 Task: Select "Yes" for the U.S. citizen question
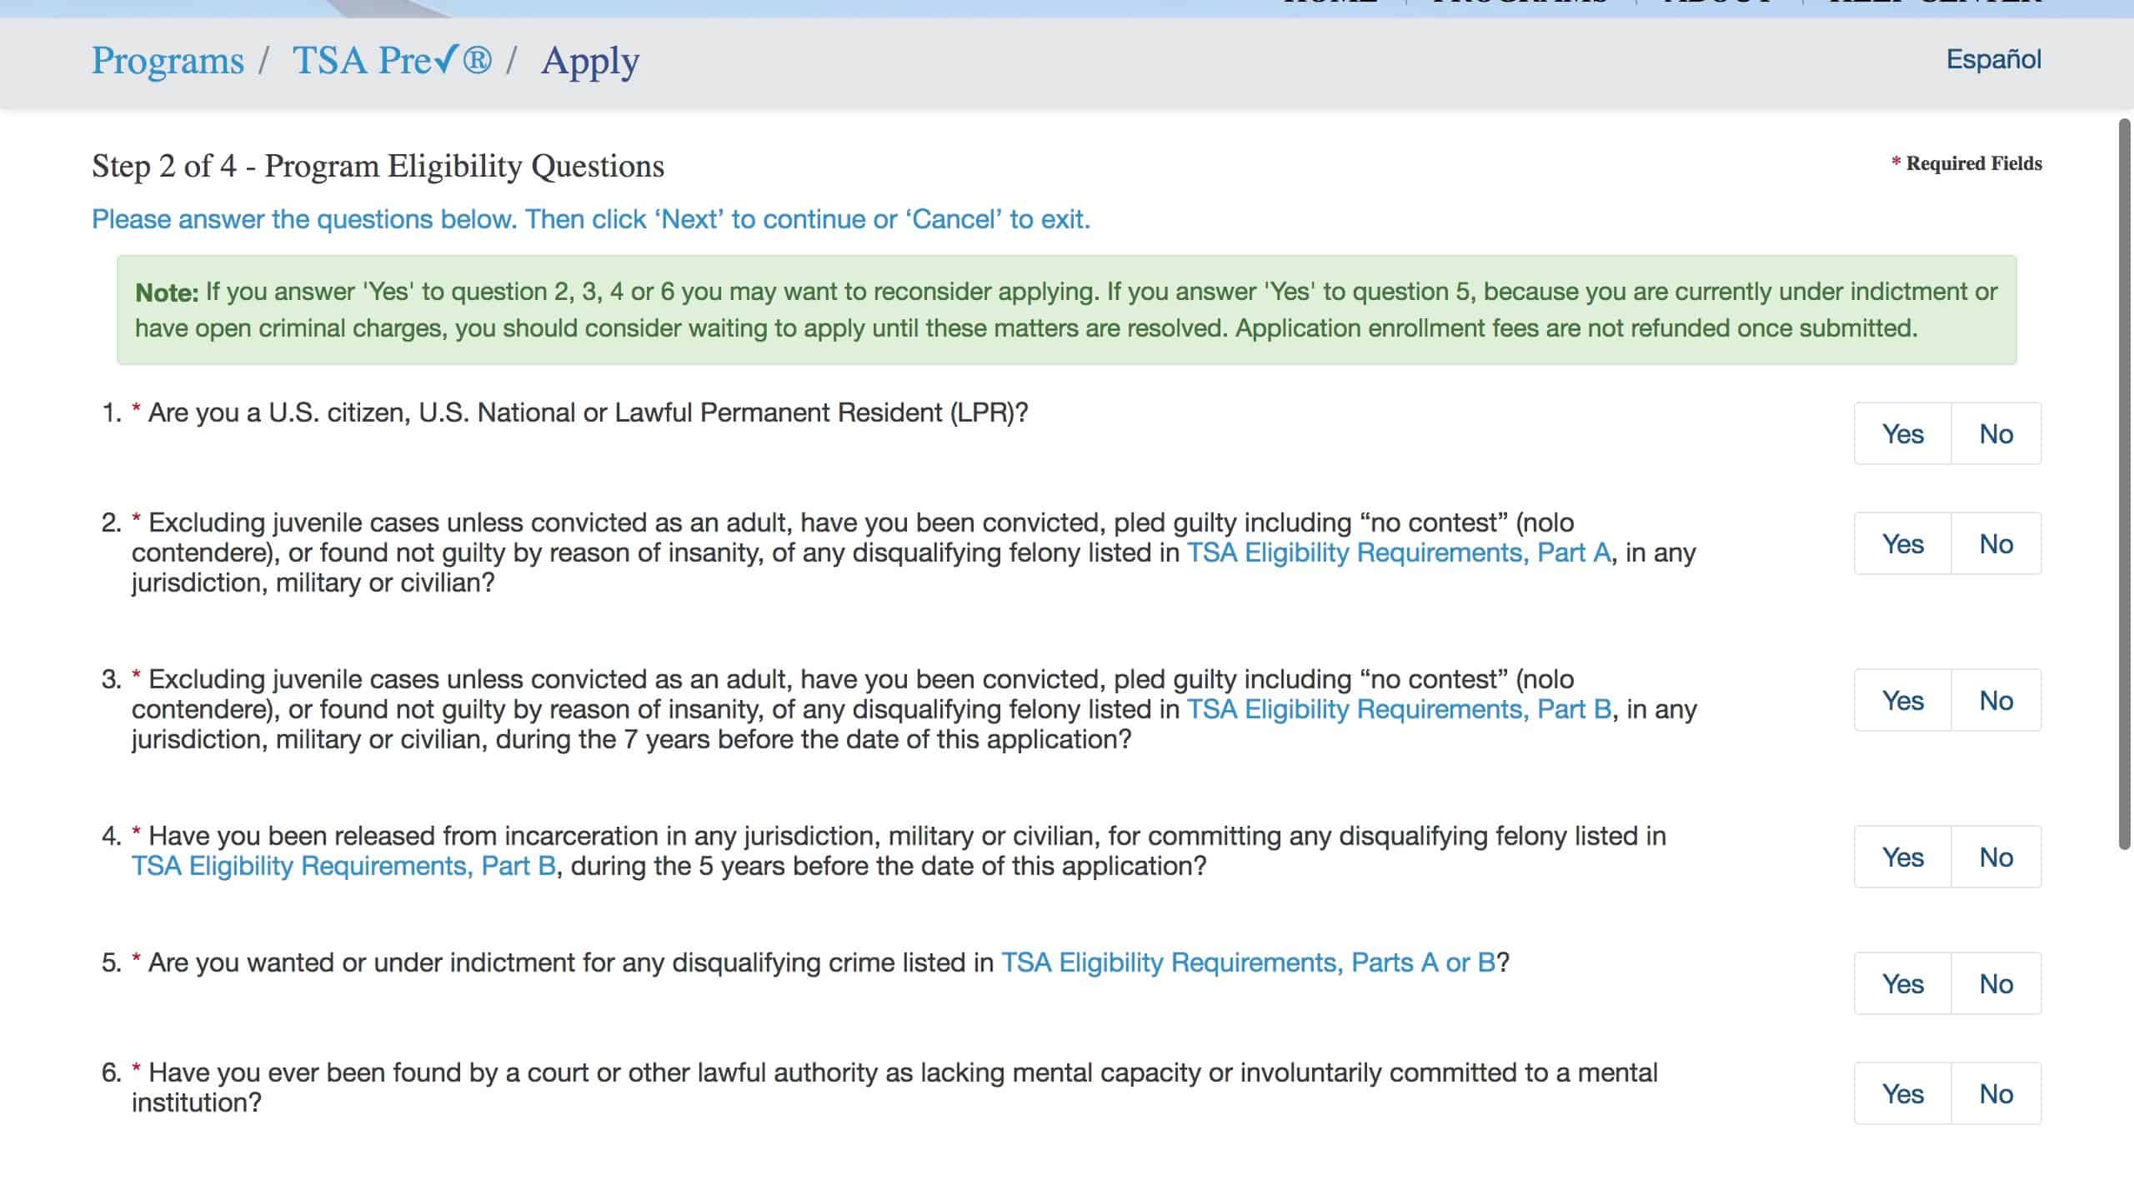[1901, 433]
